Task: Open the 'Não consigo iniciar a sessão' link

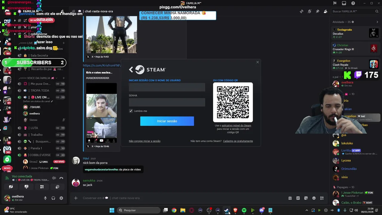Action: pyautogui.click(x=144, y=141)
